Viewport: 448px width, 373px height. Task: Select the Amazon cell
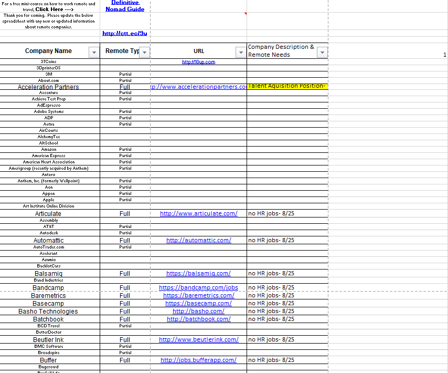pyautogui.click(x=49, y=149)
